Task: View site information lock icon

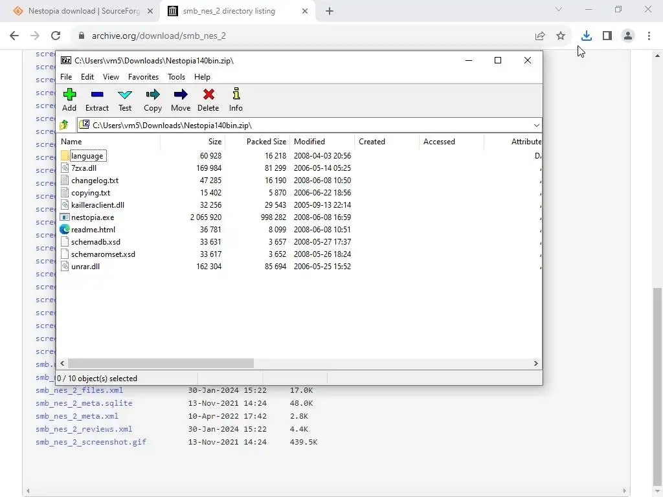Action: (82, 36)
